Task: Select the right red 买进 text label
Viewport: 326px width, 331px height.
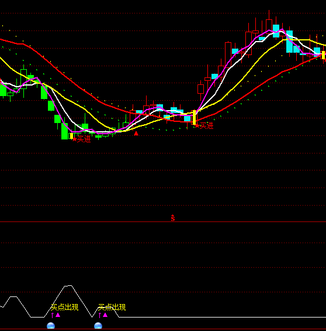Action: tap(206, 126)
